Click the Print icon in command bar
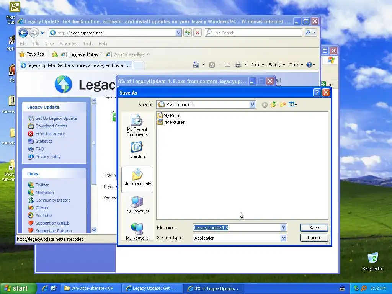Screen dimensions: 392x294 point(238,65)
